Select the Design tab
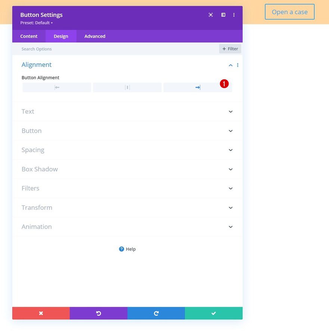 (61, 36)
